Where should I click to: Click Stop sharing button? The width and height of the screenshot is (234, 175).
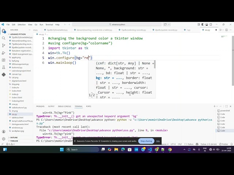146,141
